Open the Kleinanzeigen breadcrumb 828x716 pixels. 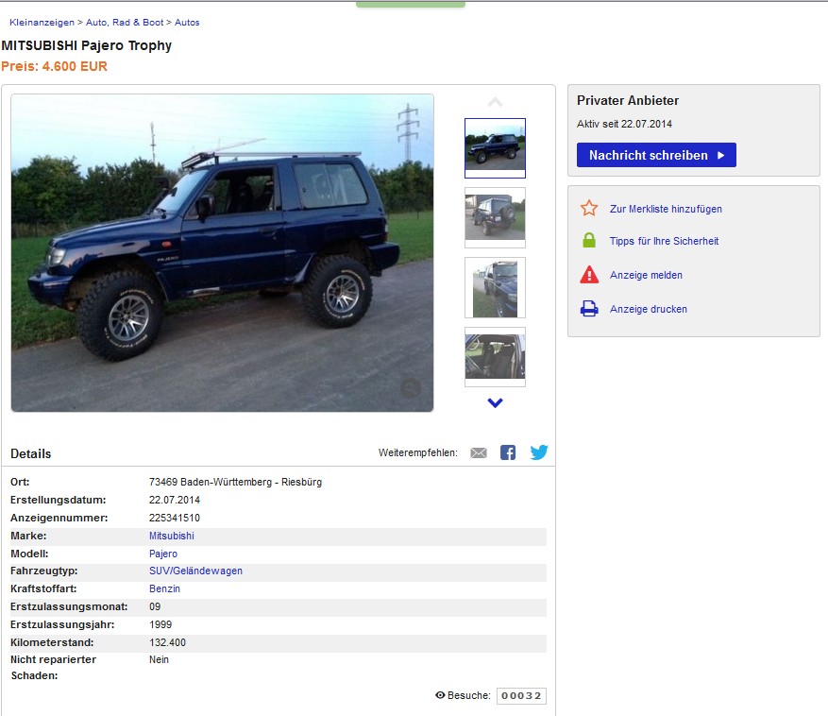tap(42, 22)
